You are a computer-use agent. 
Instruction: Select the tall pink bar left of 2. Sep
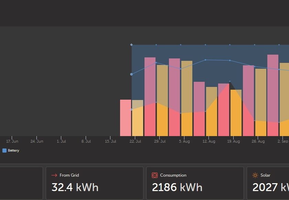point(273,95)
